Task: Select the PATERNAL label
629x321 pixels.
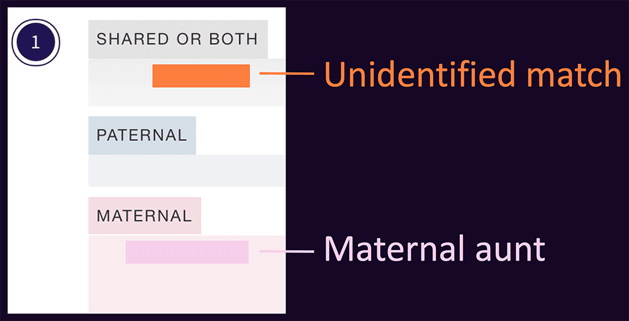Action: [142, 135]
